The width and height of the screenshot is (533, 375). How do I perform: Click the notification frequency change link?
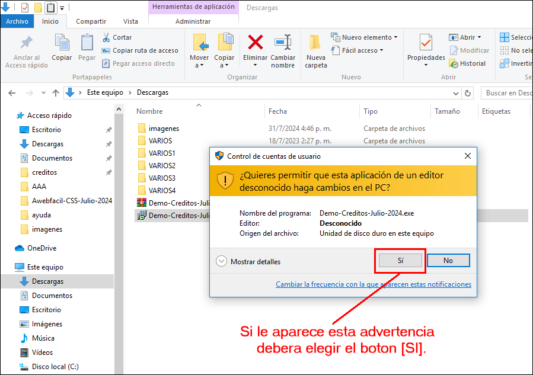click(x=374, y=284)
